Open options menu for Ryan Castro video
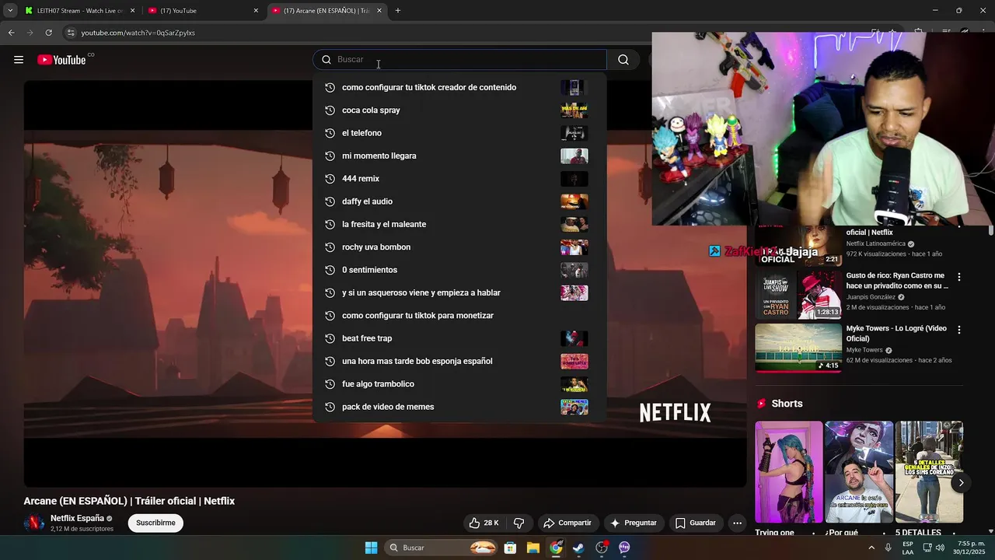 [958, 277]
